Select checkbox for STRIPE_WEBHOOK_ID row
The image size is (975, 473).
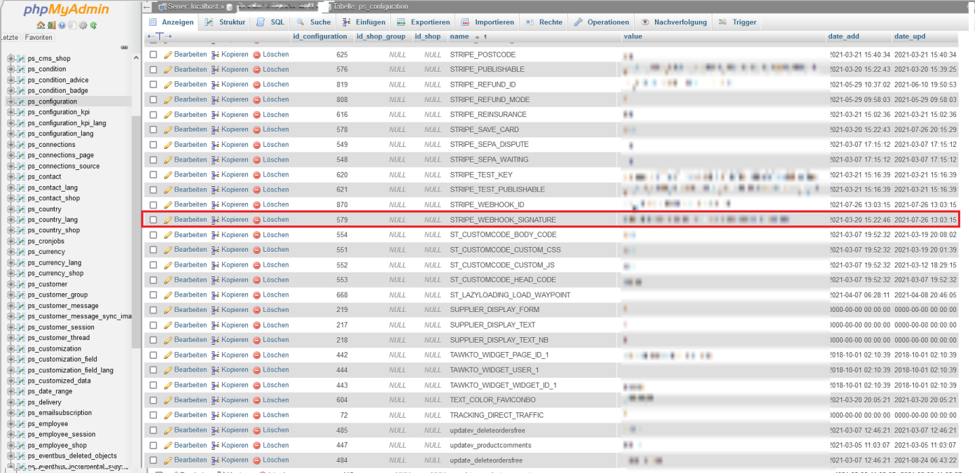[153, 205]
